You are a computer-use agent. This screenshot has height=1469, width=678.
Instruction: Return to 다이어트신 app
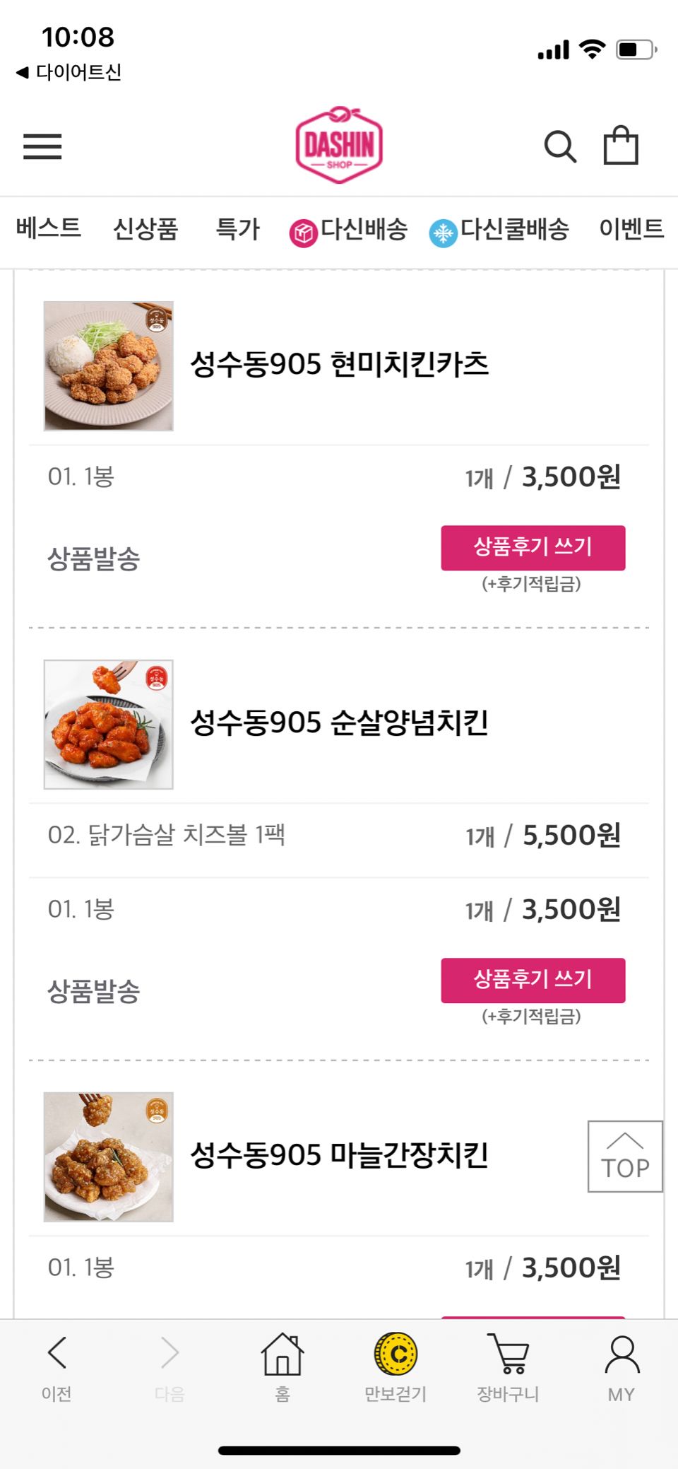pos(69,72)
